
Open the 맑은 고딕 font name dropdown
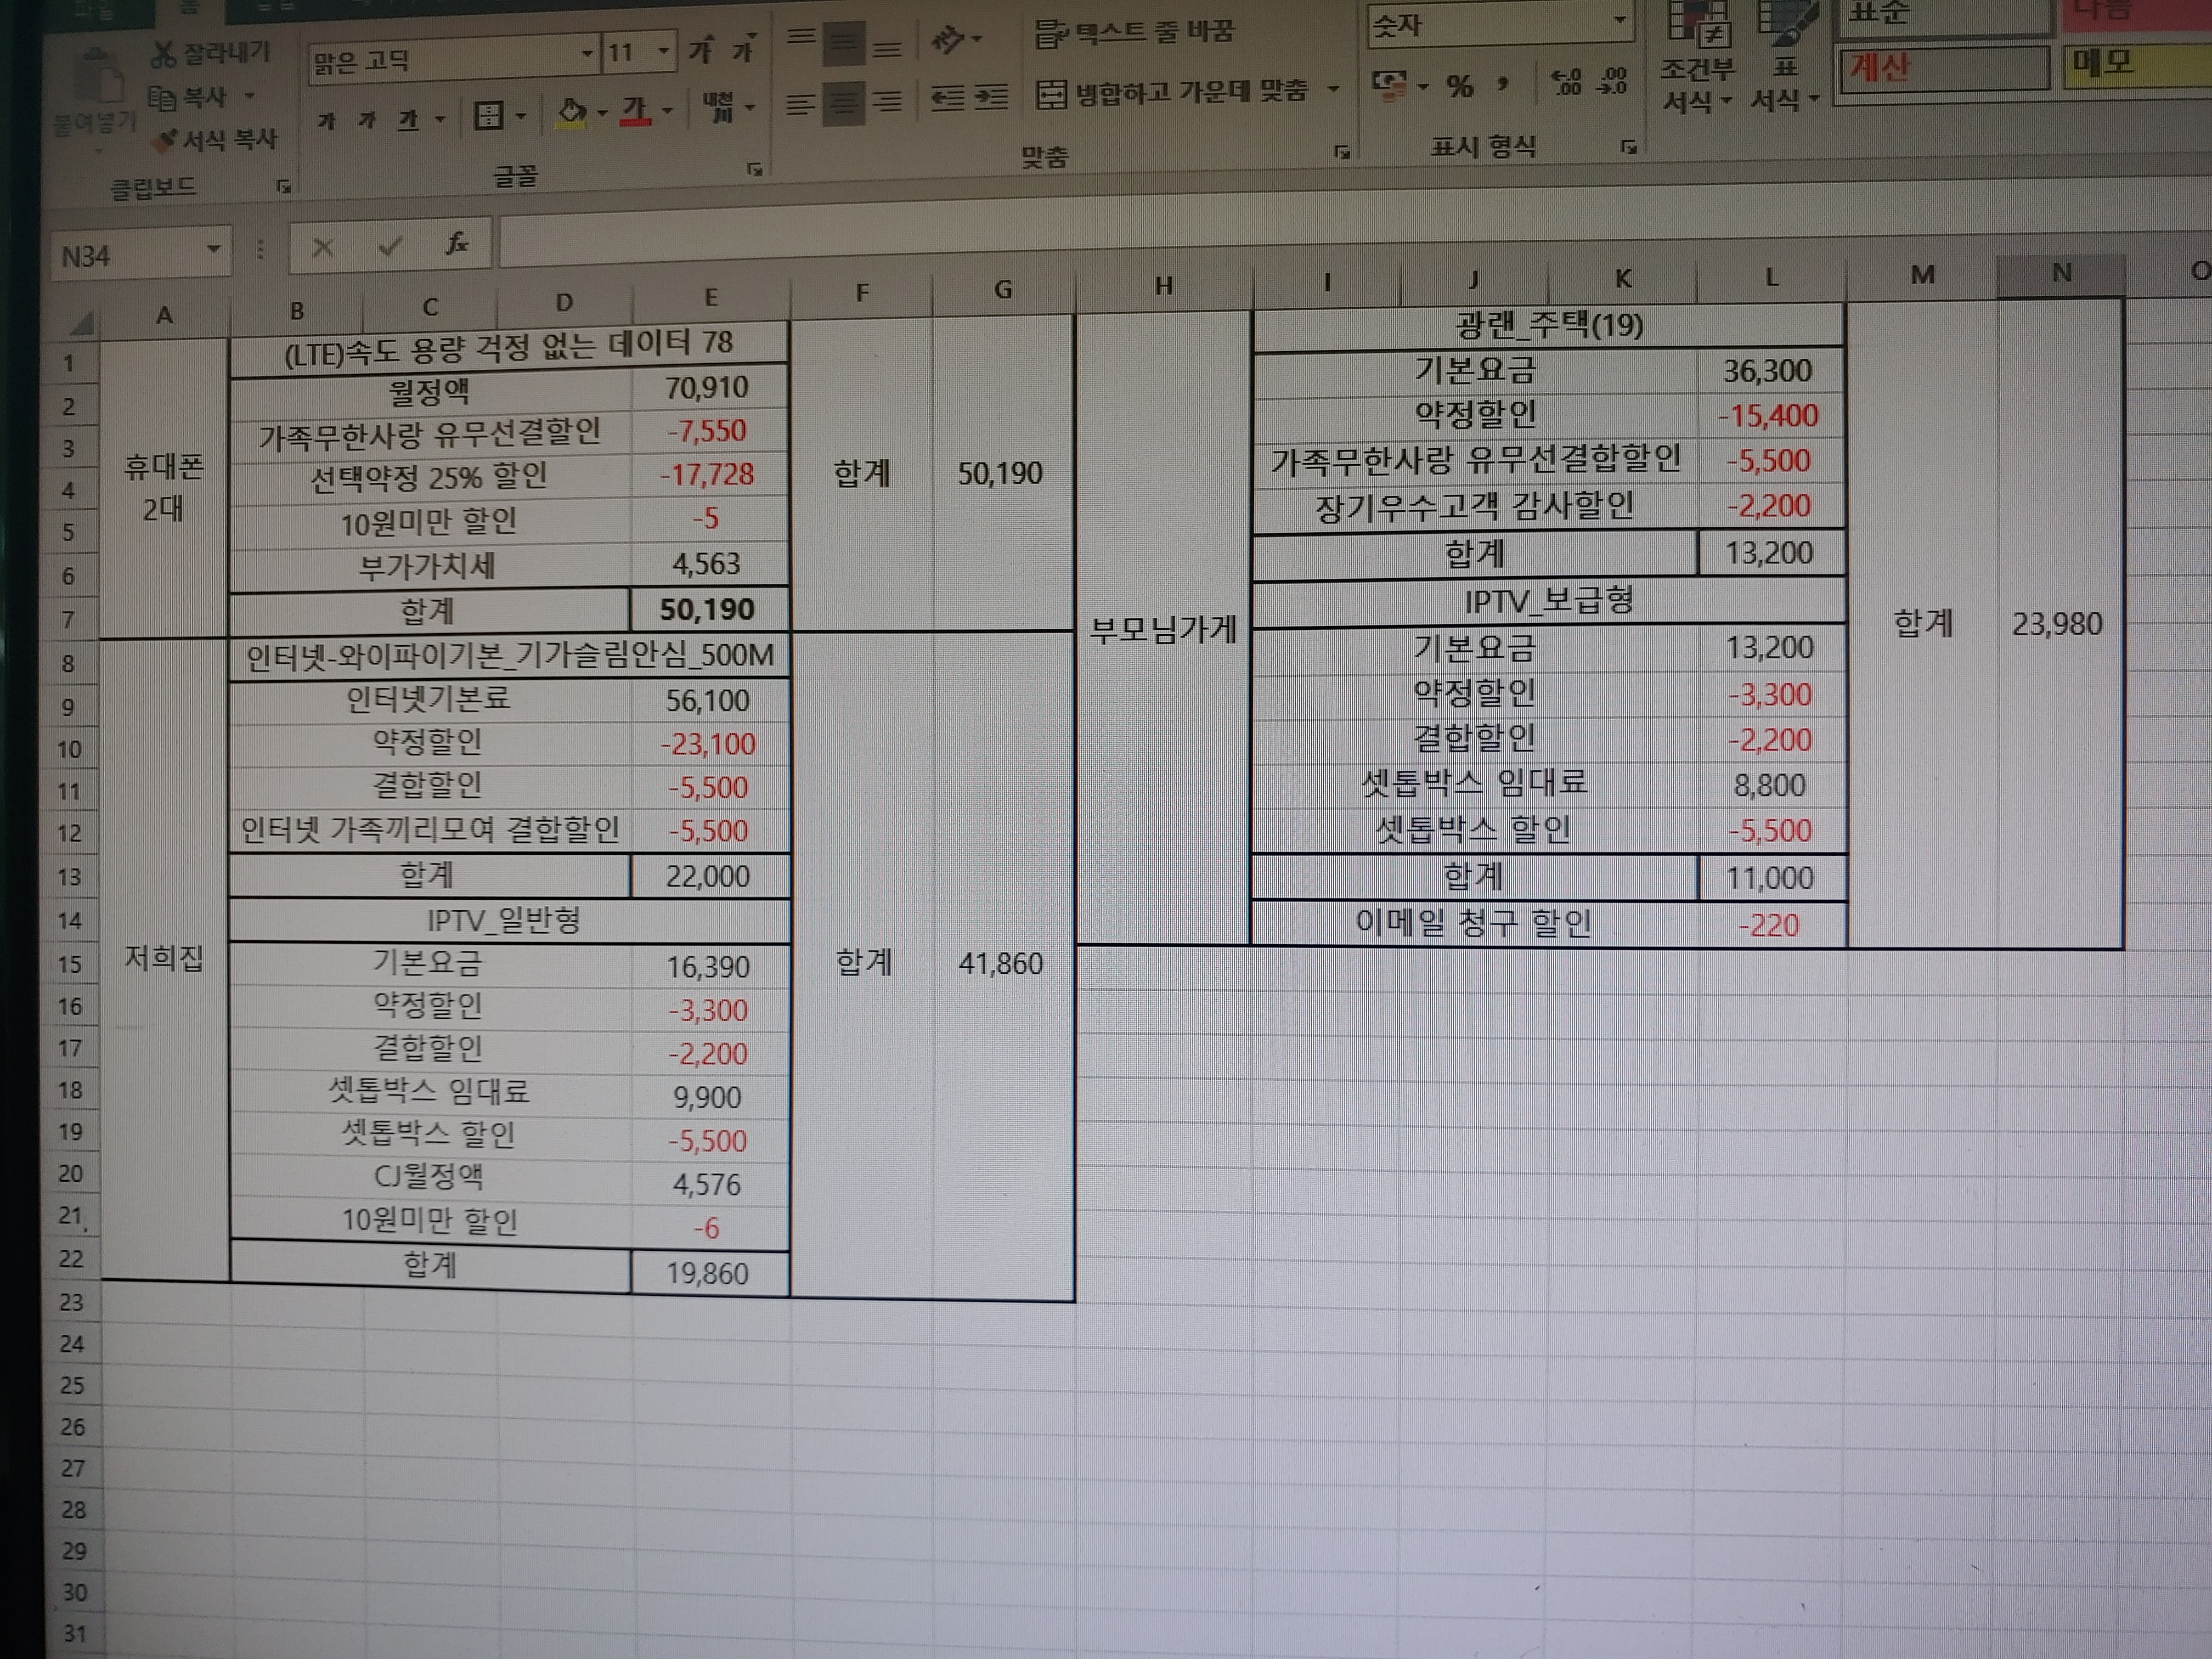point(587,54)
